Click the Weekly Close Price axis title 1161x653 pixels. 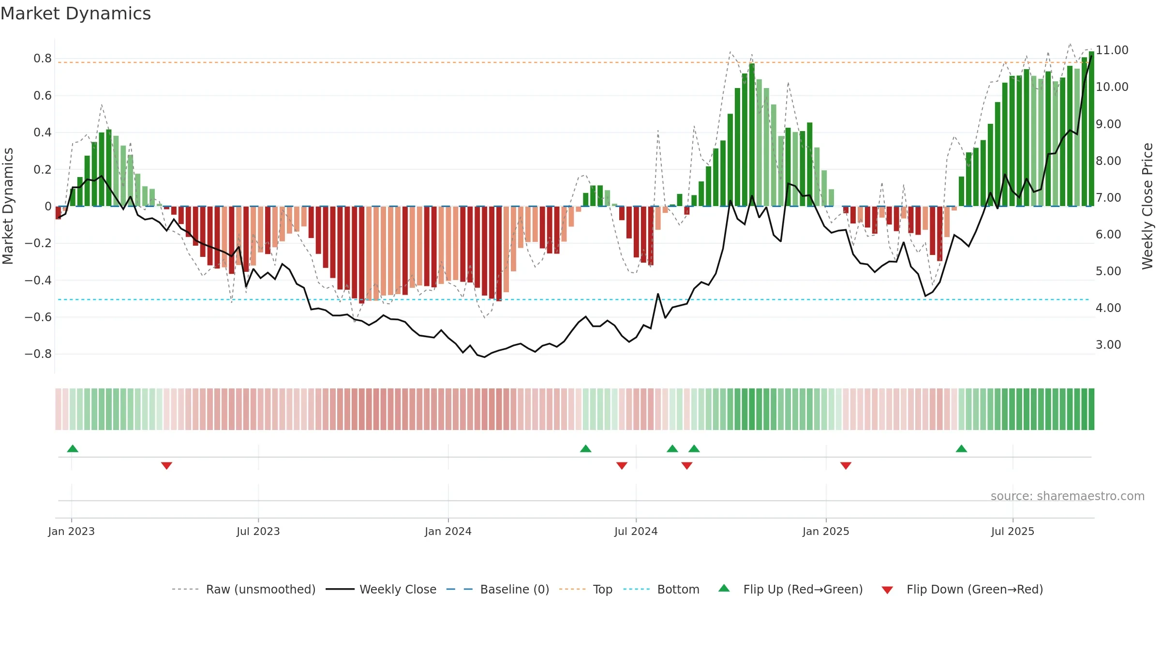coord(1147,206)
